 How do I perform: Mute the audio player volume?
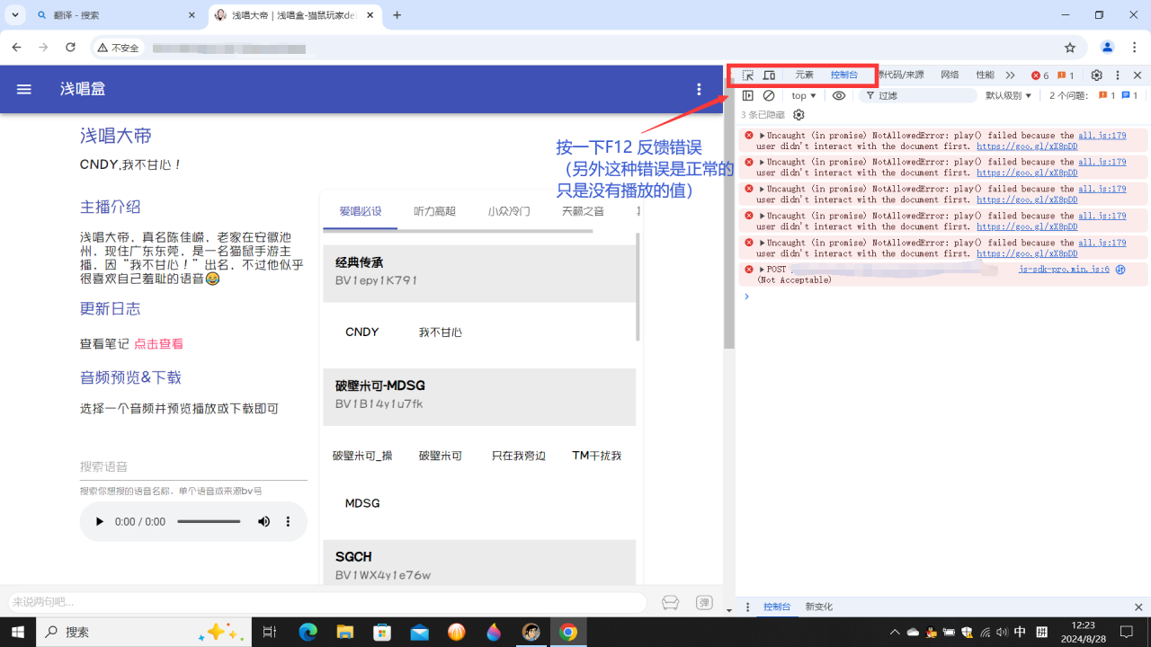tap(264, 522)
